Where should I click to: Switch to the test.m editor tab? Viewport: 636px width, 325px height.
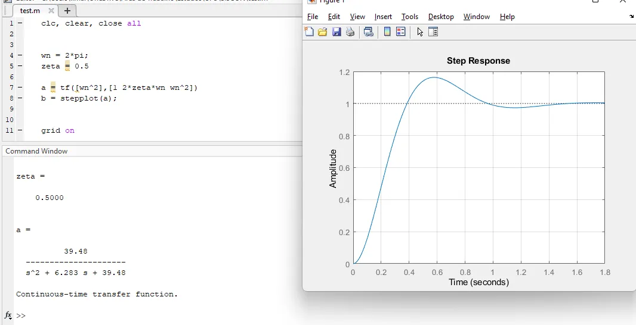30,11
